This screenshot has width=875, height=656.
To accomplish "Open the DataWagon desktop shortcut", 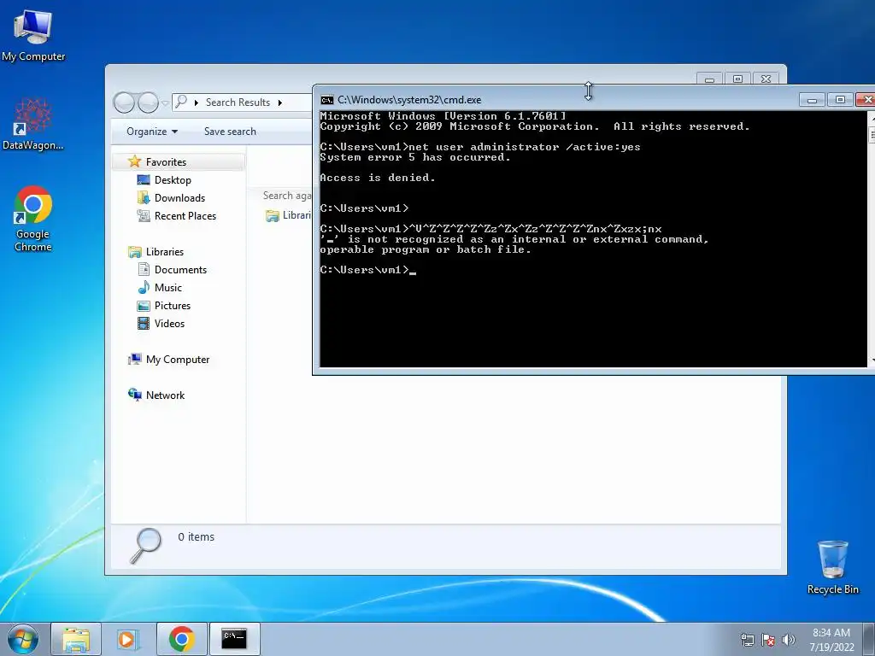I will [x=33, y=124].
